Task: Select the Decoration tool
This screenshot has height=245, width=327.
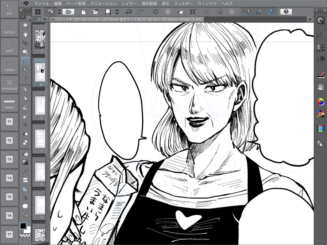Action: pos(25,125)
